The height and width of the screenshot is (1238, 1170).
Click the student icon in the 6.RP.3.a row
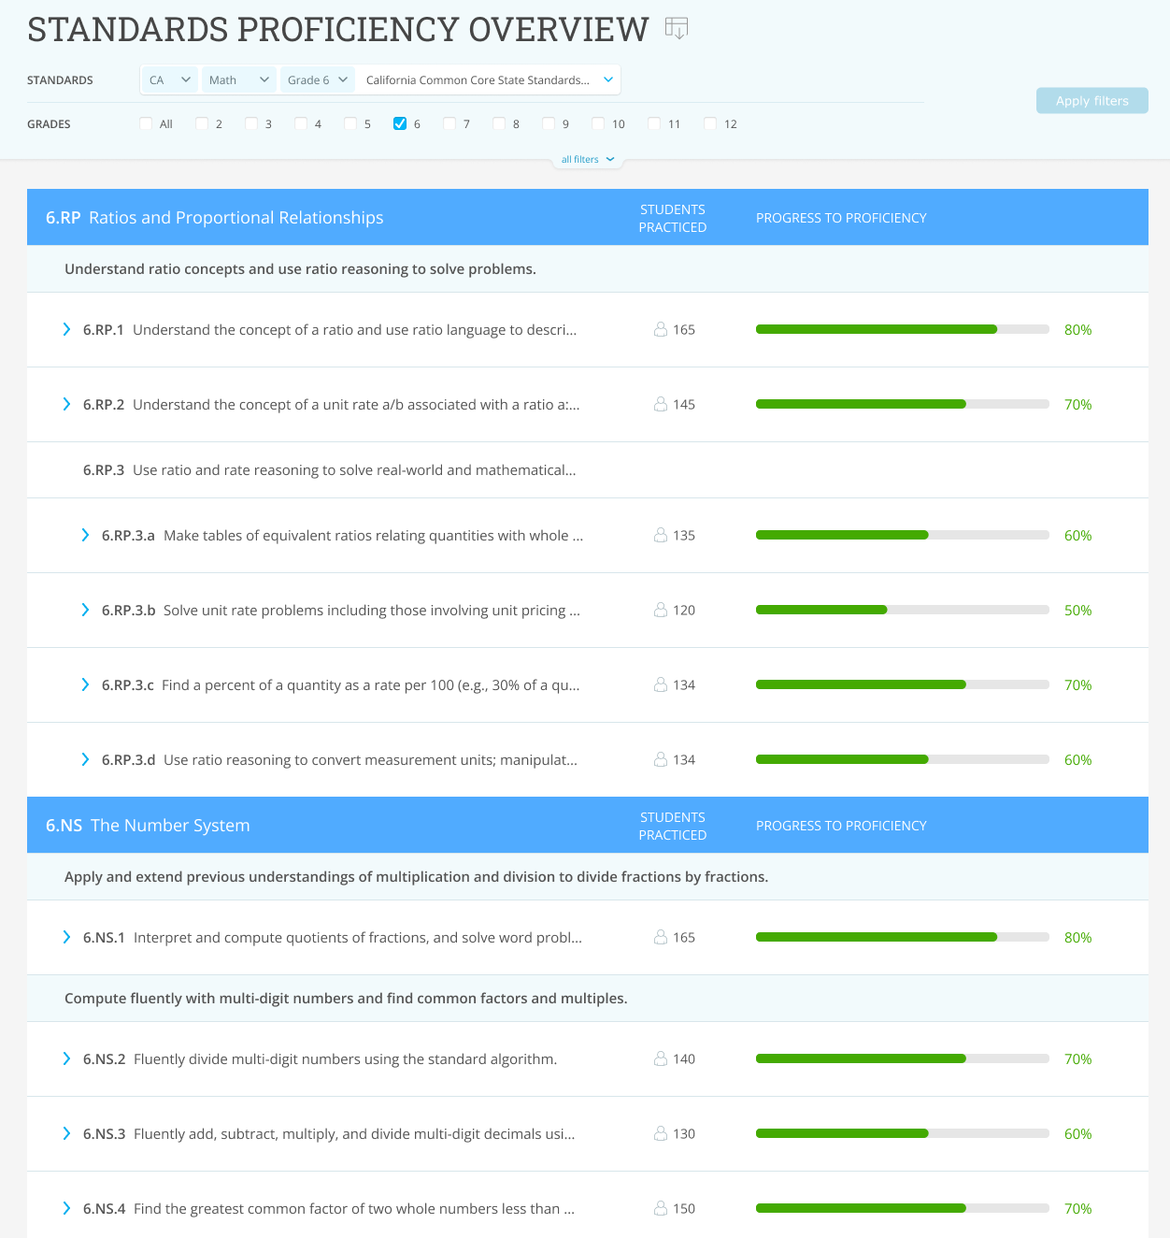[x=661, y=535]
